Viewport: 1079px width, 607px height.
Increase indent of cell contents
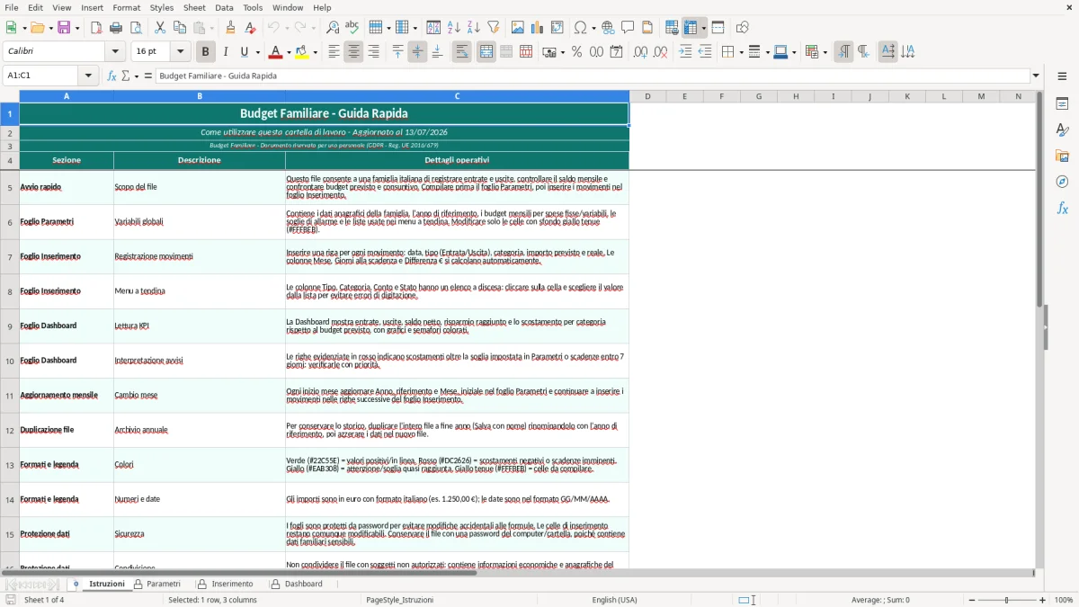685,52
